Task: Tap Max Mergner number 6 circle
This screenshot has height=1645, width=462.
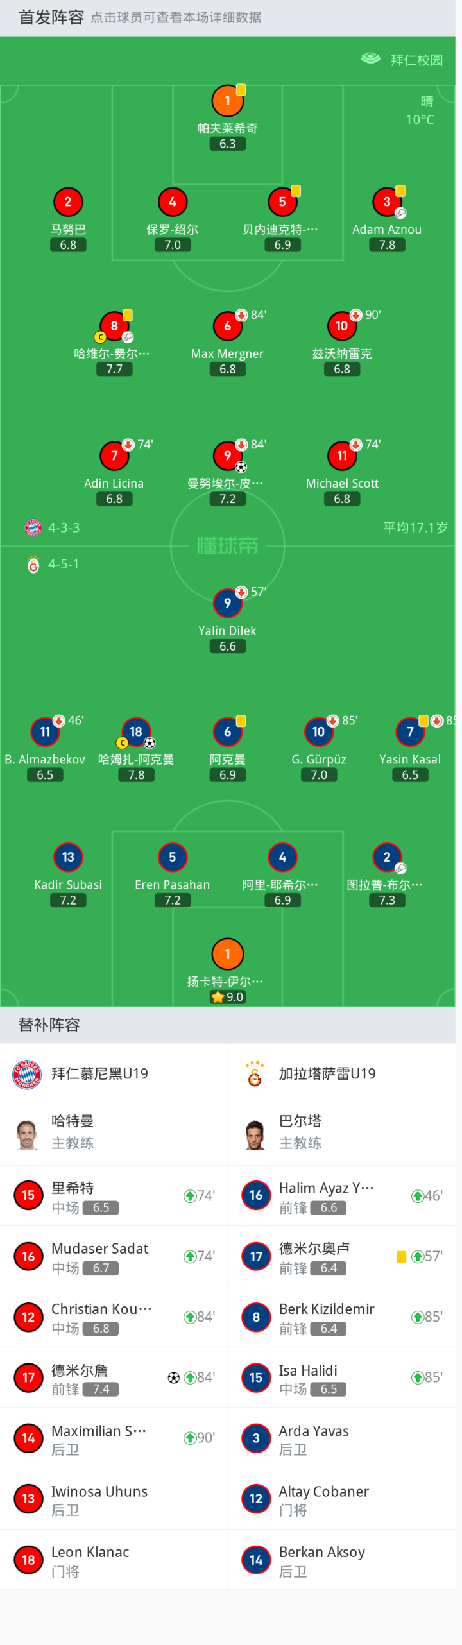Action: (x=227, y=326)
